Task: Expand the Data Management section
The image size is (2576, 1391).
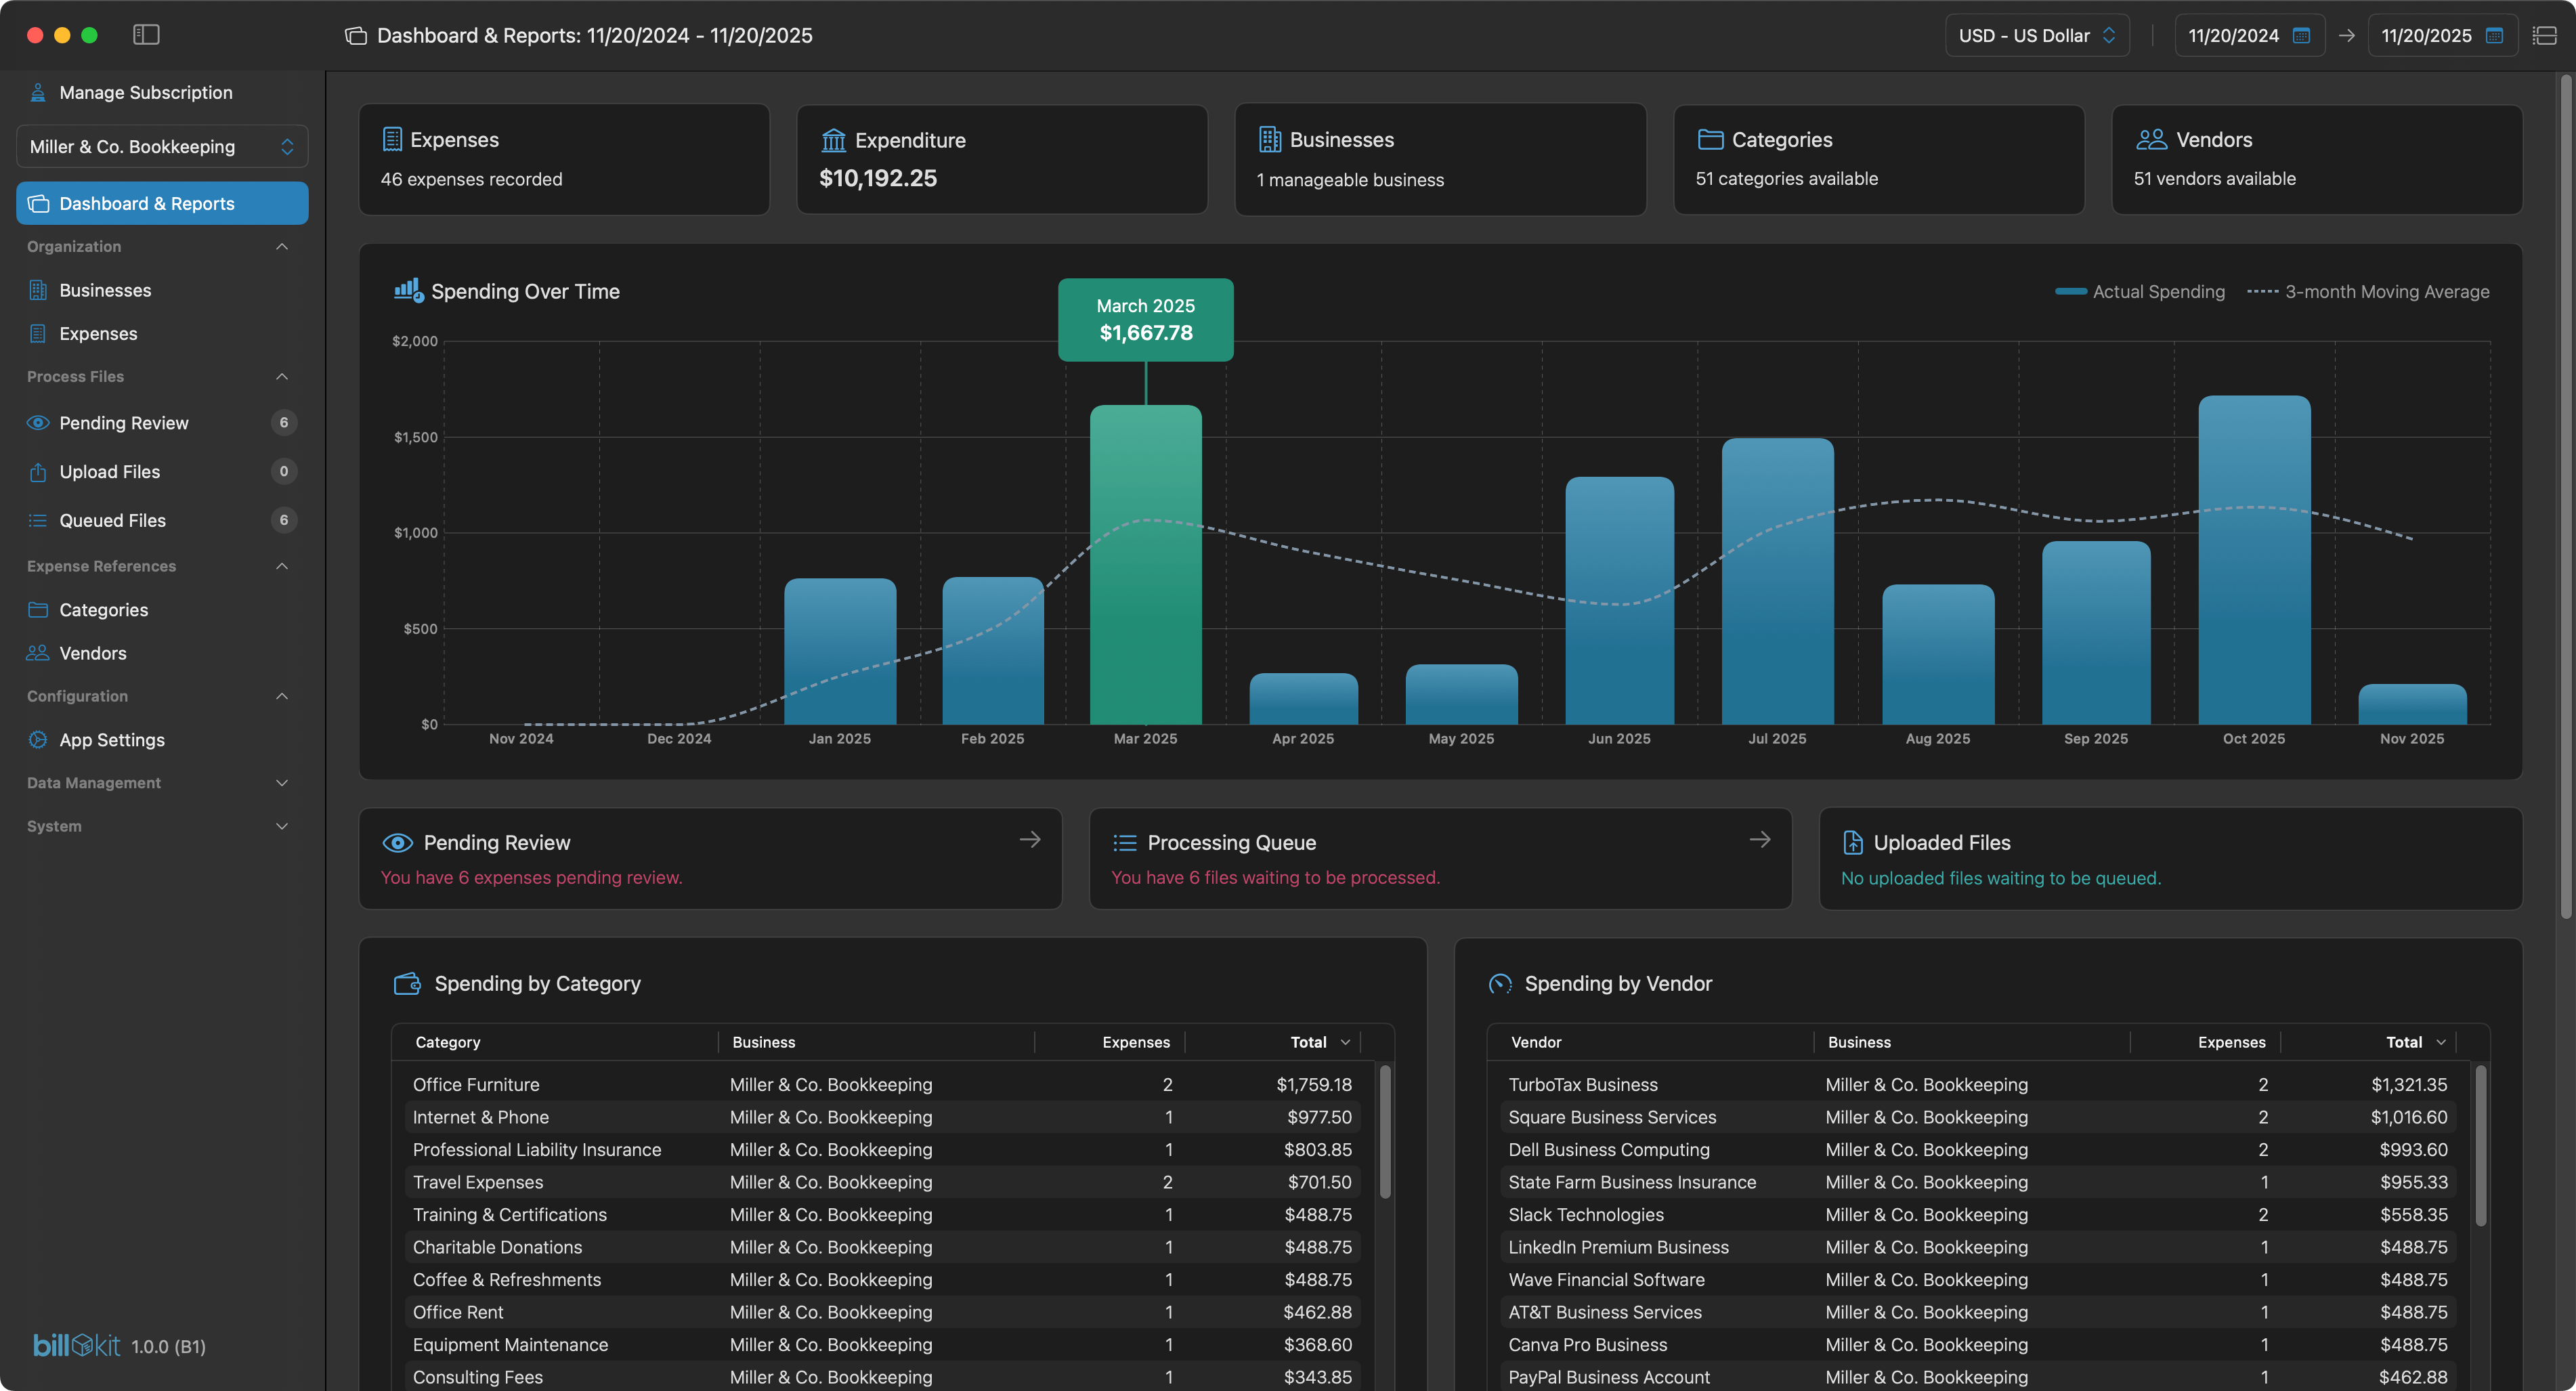Action: (281, 783)
